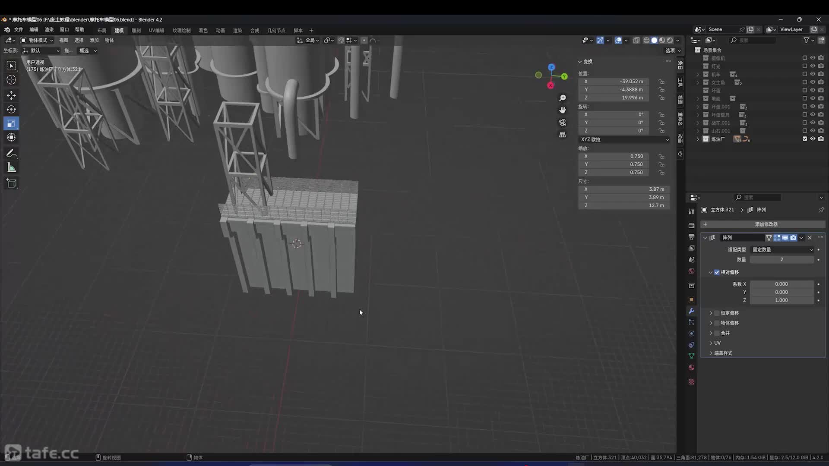Open the View Layer properties tab icon

(x=691, y=248)
